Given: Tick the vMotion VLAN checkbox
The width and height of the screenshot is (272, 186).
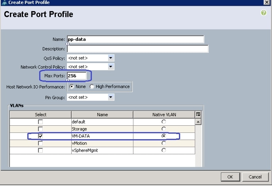Looking at the screenshot, I should click(x=40, y=143).
